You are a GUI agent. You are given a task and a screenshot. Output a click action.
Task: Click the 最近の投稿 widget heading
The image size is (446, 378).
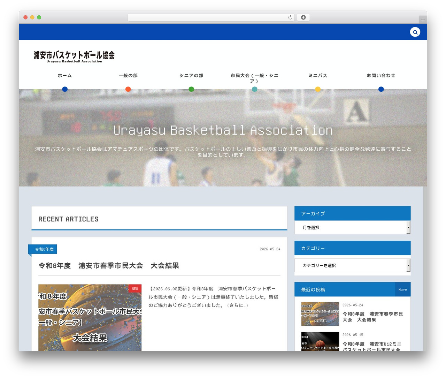(313, 289)
